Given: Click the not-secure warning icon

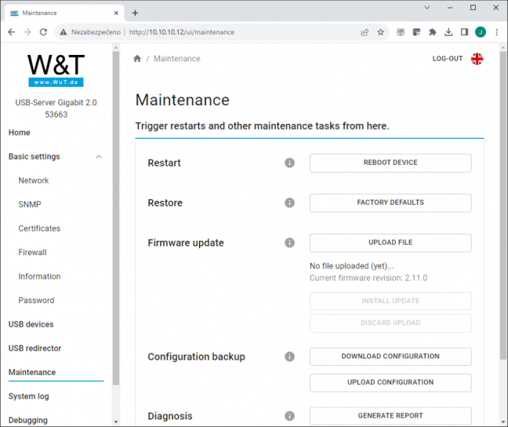Looking at the screenshot, I should 63,32.
